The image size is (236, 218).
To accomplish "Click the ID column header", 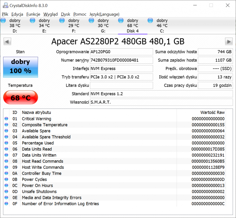I will click(15, 112).
